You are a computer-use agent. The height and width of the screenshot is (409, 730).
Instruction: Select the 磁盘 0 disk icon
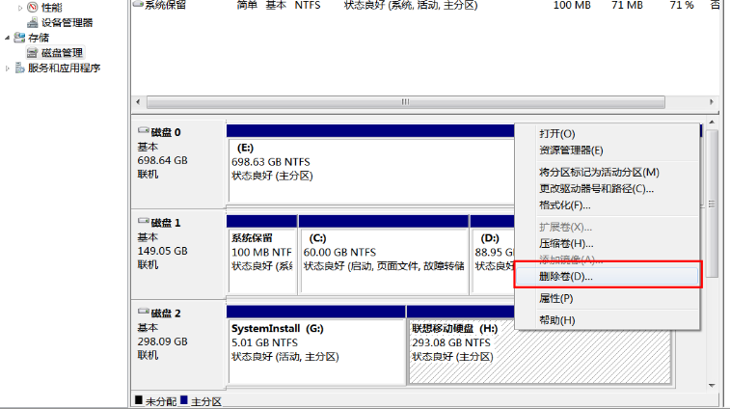click(144, 132)
